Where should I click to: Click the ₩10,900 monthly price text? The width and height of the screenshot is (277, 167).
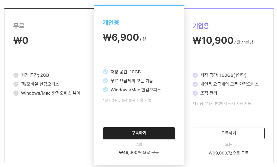(213, 40)
